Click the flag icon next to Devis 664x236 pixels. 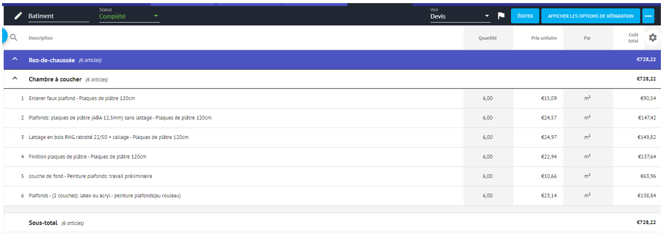(501, 16)
